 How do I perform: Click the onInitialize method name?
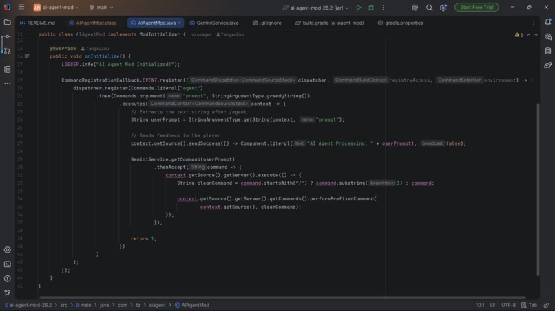[x=102, y=56]
